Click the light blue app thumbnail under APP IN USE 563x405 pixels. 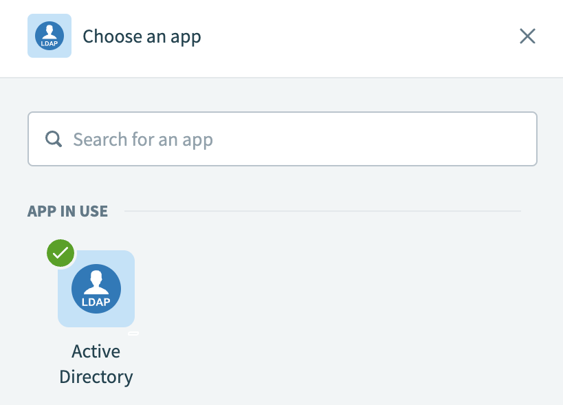(x=96, y=289)
